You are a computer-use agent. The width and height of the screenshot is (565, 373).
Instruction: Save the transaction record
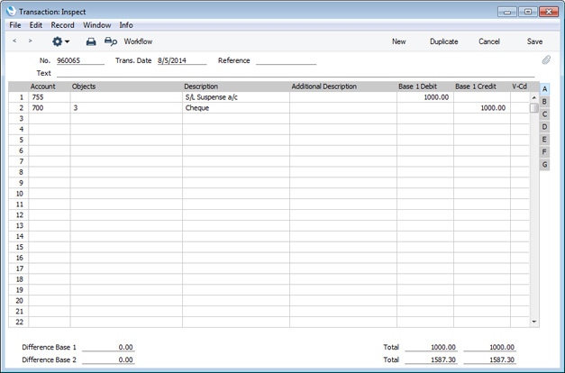click(x=534, y=41)
